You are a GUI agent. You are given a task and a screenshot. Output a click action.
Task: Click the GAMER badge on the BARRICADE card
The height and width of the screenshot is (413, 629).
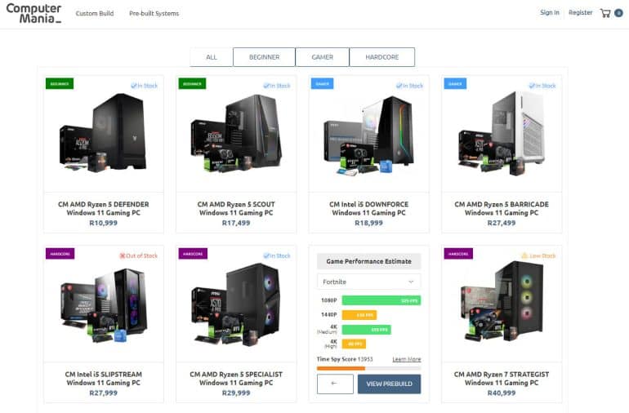point(455,84)
